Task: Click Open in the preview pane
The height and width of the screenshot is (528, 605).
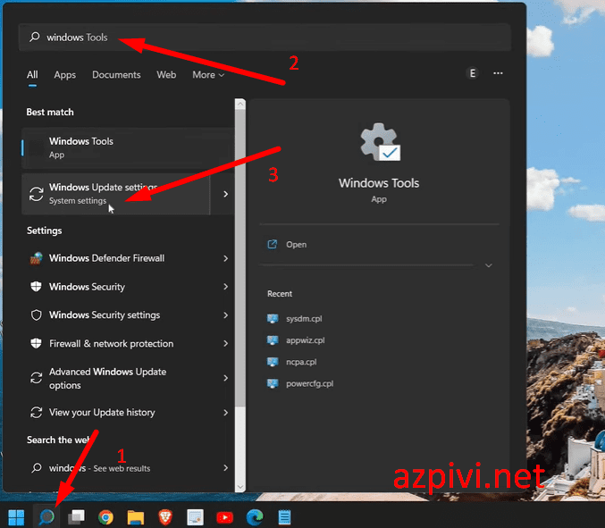Action: [x=296, y=245]
